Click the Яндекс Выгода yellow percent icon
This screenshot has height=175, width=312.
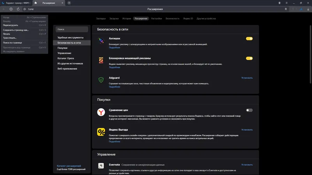click(x=101, y=132)
